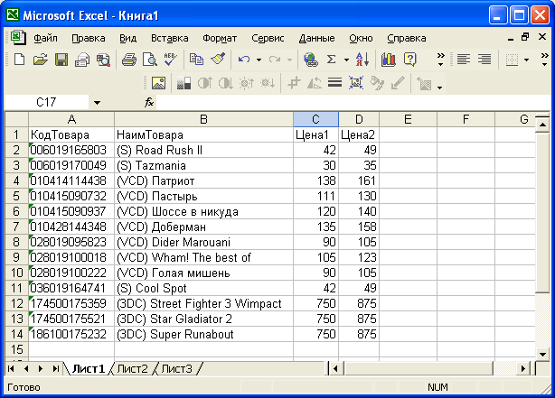This screenshot has height=398, width=555.
Task: Insert a hyperlink with the globe icon
Action: coord(311,60)
